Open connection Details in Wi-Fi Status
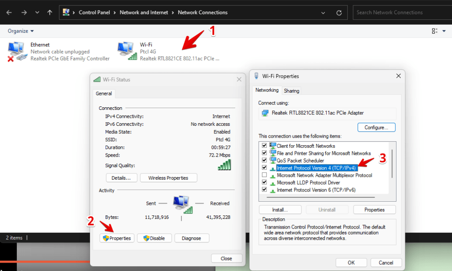Screen dimensions: 452x271 pyautogui.click(x=121, y=178)
